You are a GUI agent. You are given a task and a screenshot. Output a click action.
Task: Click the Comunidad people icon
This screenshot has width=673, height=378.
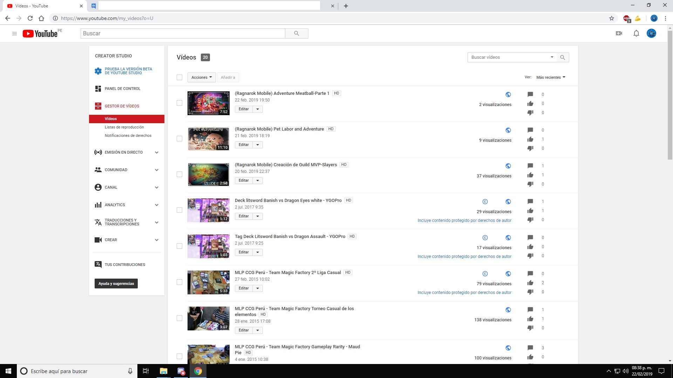[x=98, y=170]
